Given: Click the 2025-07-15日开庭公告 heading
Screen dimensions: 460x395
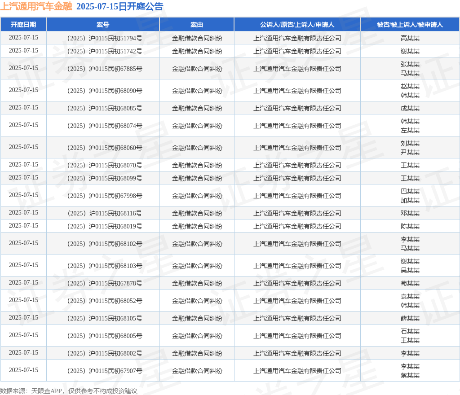Looking at the screenshot, I should pyautogui.click(x=119, y=6).
